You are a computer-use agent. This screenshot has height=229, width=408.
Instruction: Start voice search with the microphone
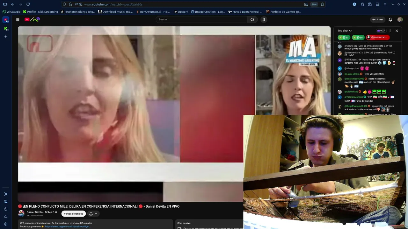click(x=264, y=19)
